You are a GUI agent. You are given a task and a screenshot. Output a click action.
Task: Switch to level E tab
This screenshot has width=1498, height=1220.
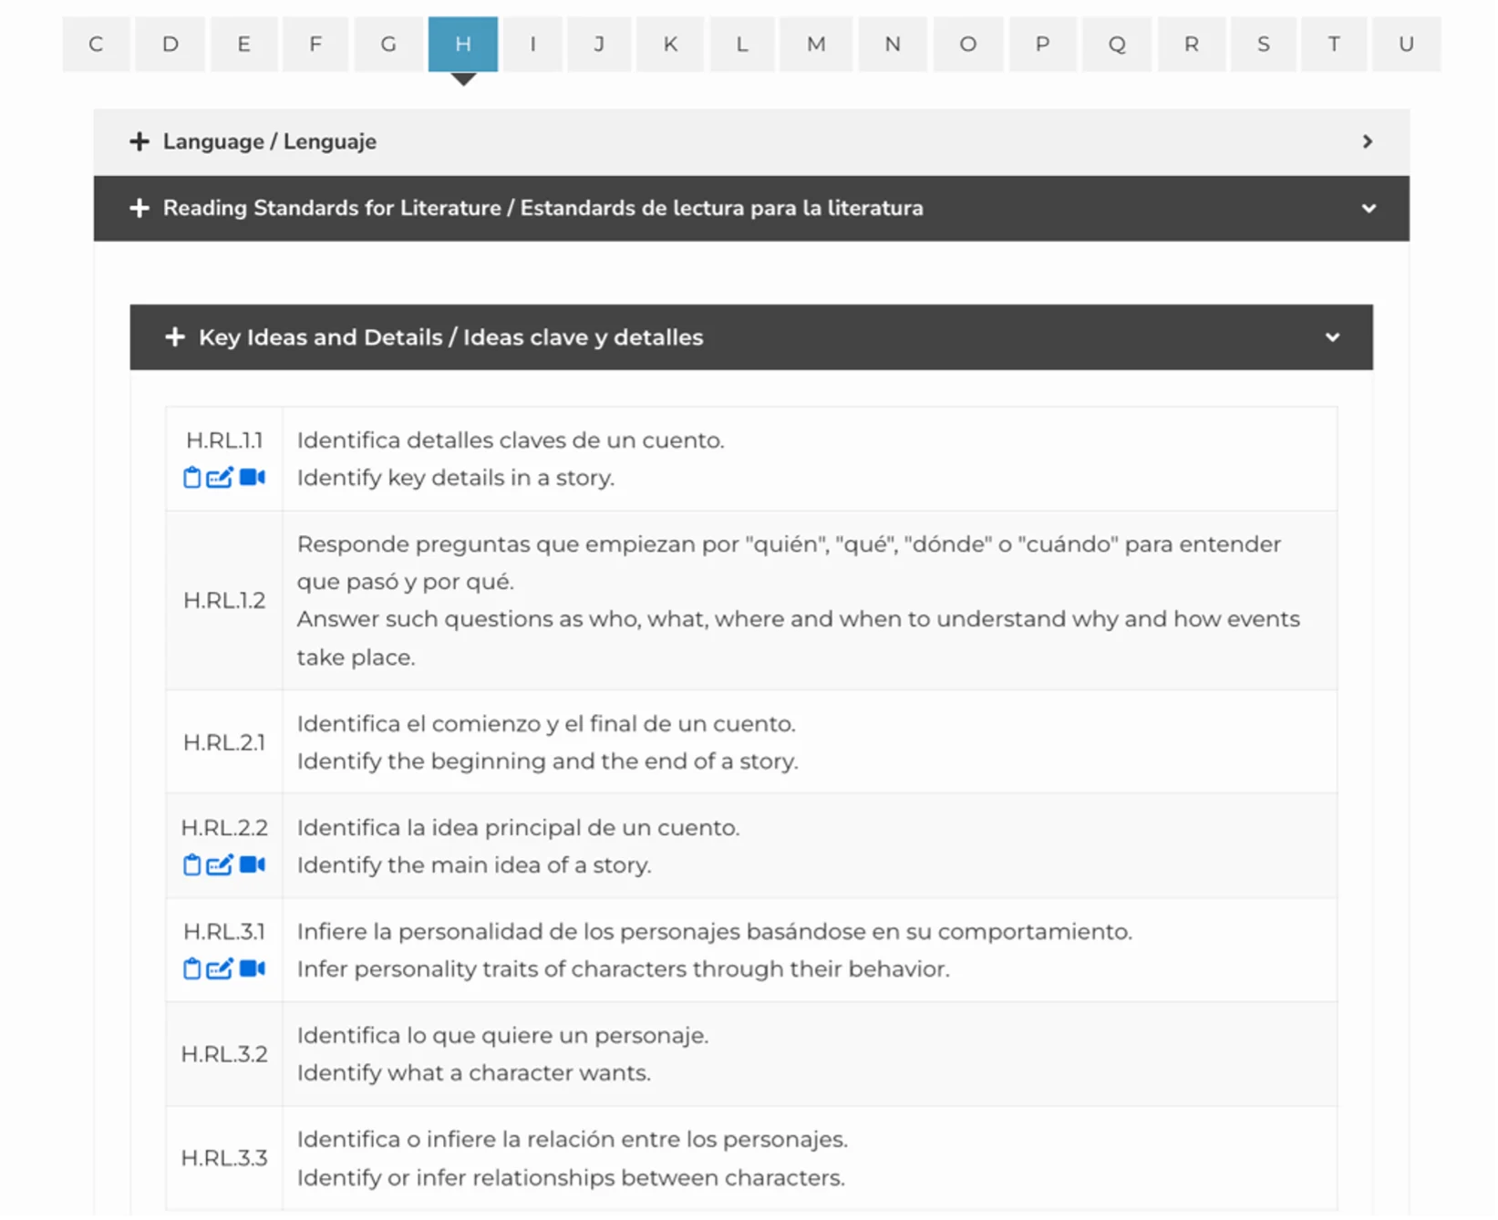244,44
